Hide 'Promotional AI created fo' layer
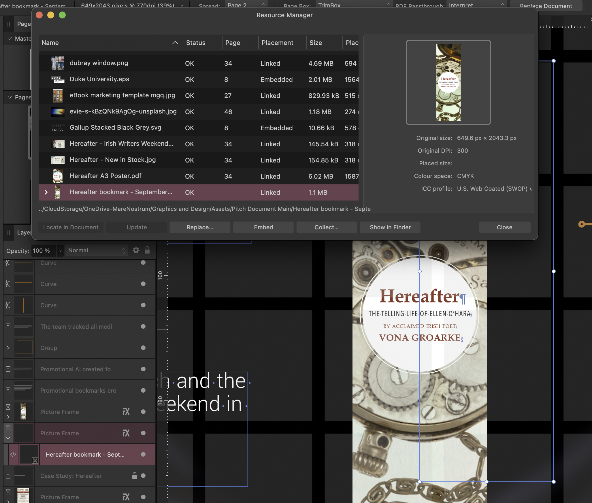 click(x=143, y=369)
